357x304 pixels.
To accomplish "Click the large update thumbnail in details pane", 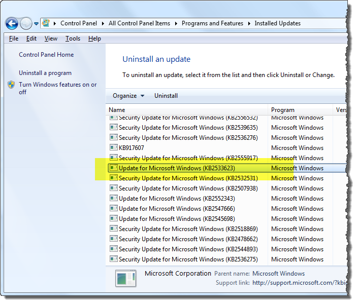I will pos(125,278).
